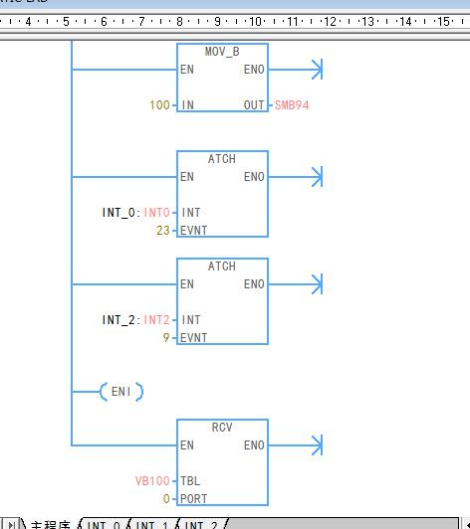
Task: Click the ENO output arrow of MOV_B
Action: (317, 70)
